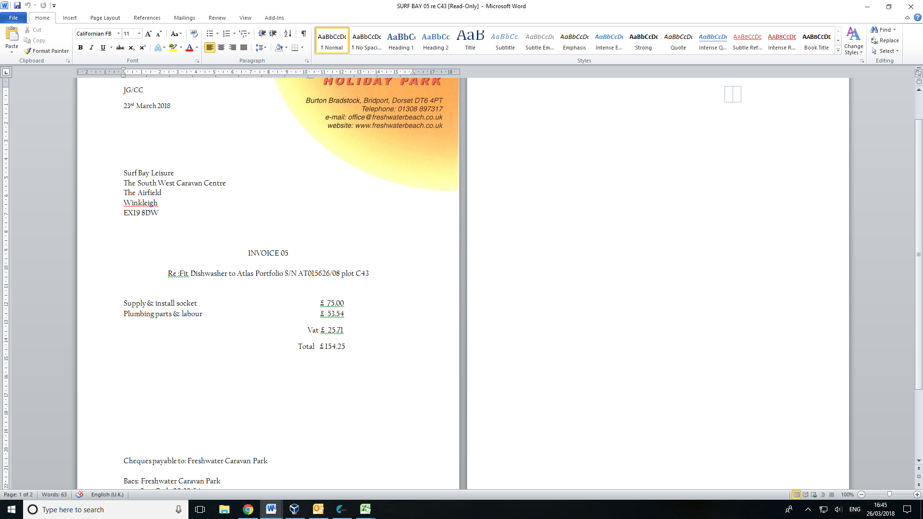Viewport: 923px width, 519px height.
Task: Apply the Heading 1 style
Action: [401, 40]
